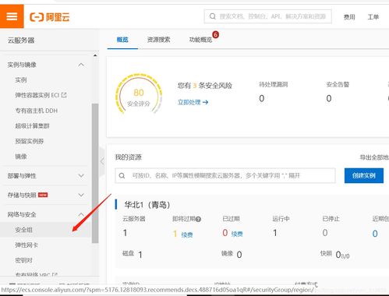Collapse the 网络与安全 section
Screen dimensions: 389x296
coord(81,214)
